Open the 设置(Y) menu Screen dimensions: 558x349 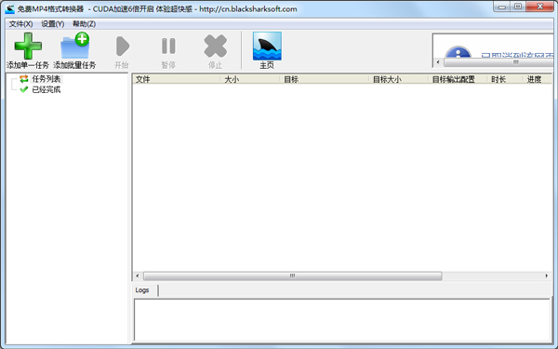[x=53, y=24]
